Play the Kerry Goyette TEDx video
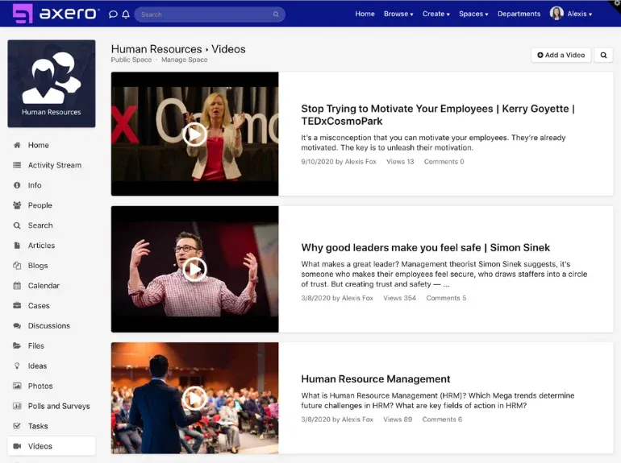This screenshot has height=463, width=621. [194, 134]
